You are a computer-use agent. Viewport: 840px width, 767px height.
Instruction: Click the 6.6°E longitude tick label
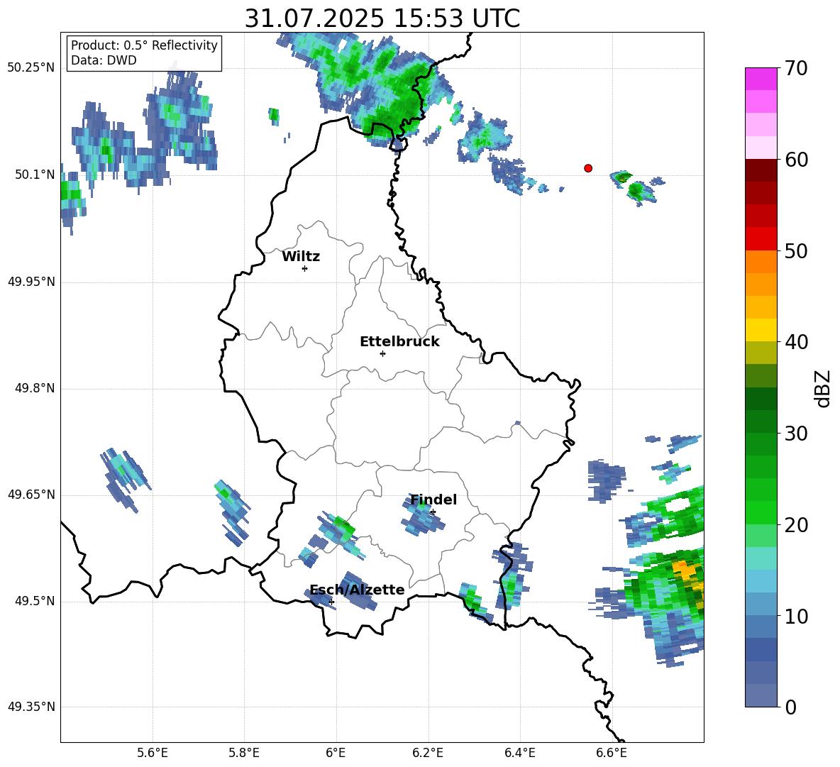point(612,753)
